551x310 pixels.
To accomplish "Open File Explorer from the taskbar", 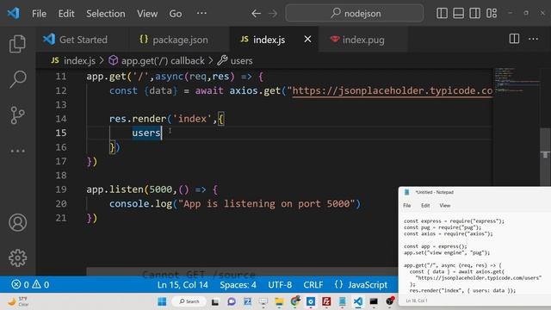I will (279, 301).
